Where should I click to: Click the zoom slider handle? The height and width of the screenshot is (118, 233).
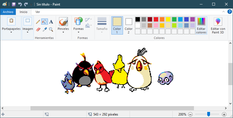coord(209,114)
